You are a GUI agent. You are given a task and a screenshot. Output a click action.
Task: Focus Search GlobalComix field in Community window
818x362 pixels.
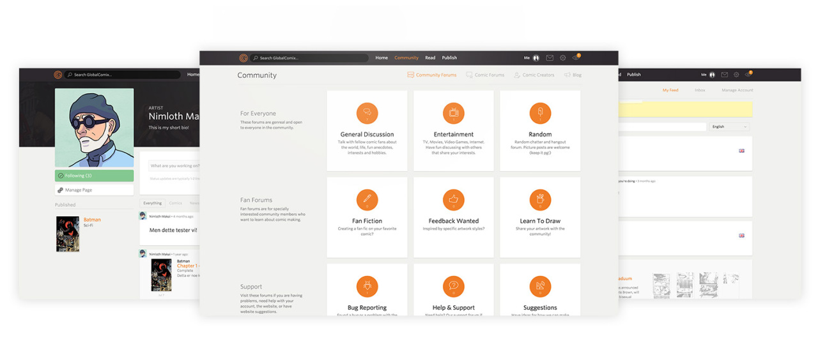(x=309, y=58)
